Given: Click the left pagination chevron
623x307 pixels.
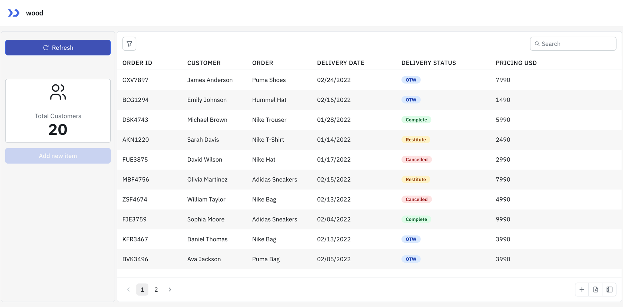Looking at the screenshot, I should [x=128, y=289].
